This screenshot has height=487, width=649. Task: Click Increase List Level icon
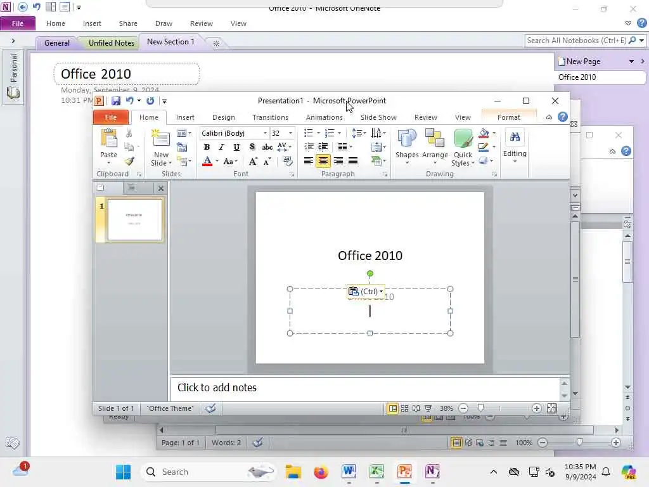(323, 146)
